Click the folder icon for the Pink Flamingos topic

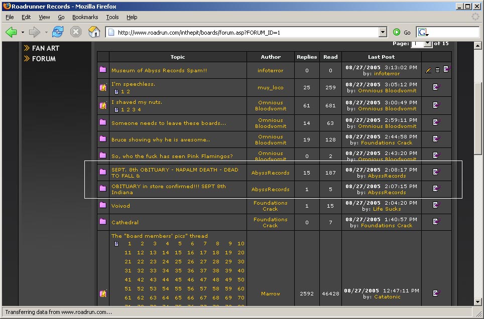point(103,155)
